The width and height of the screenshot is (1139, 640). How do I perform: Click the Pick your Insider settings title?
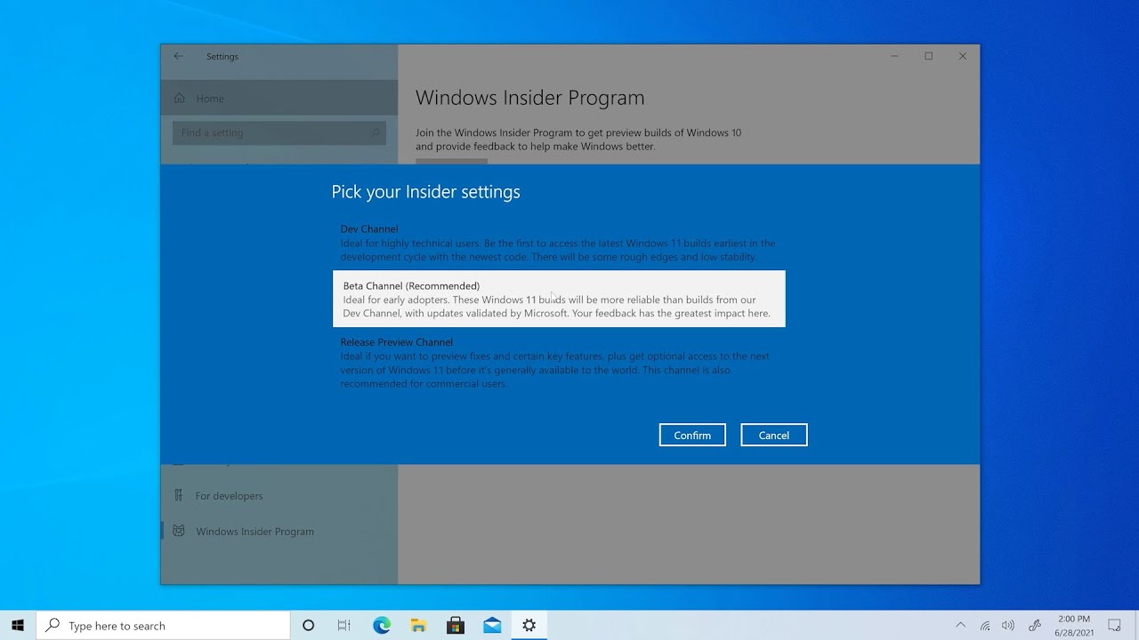tap(425, 192)
